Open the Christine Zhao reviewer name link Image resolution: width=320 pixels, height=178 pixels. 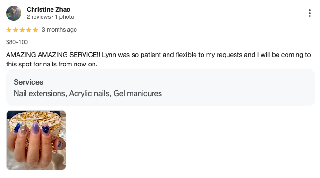click(49, 9)
